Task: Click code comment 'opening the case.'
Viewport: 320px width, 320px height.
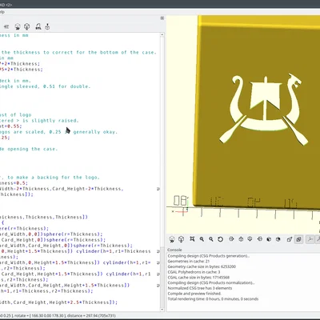Action: 33,149
